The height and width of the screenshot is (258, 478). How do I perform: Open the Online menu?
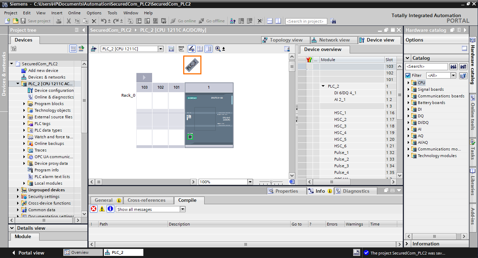(74, 13)
